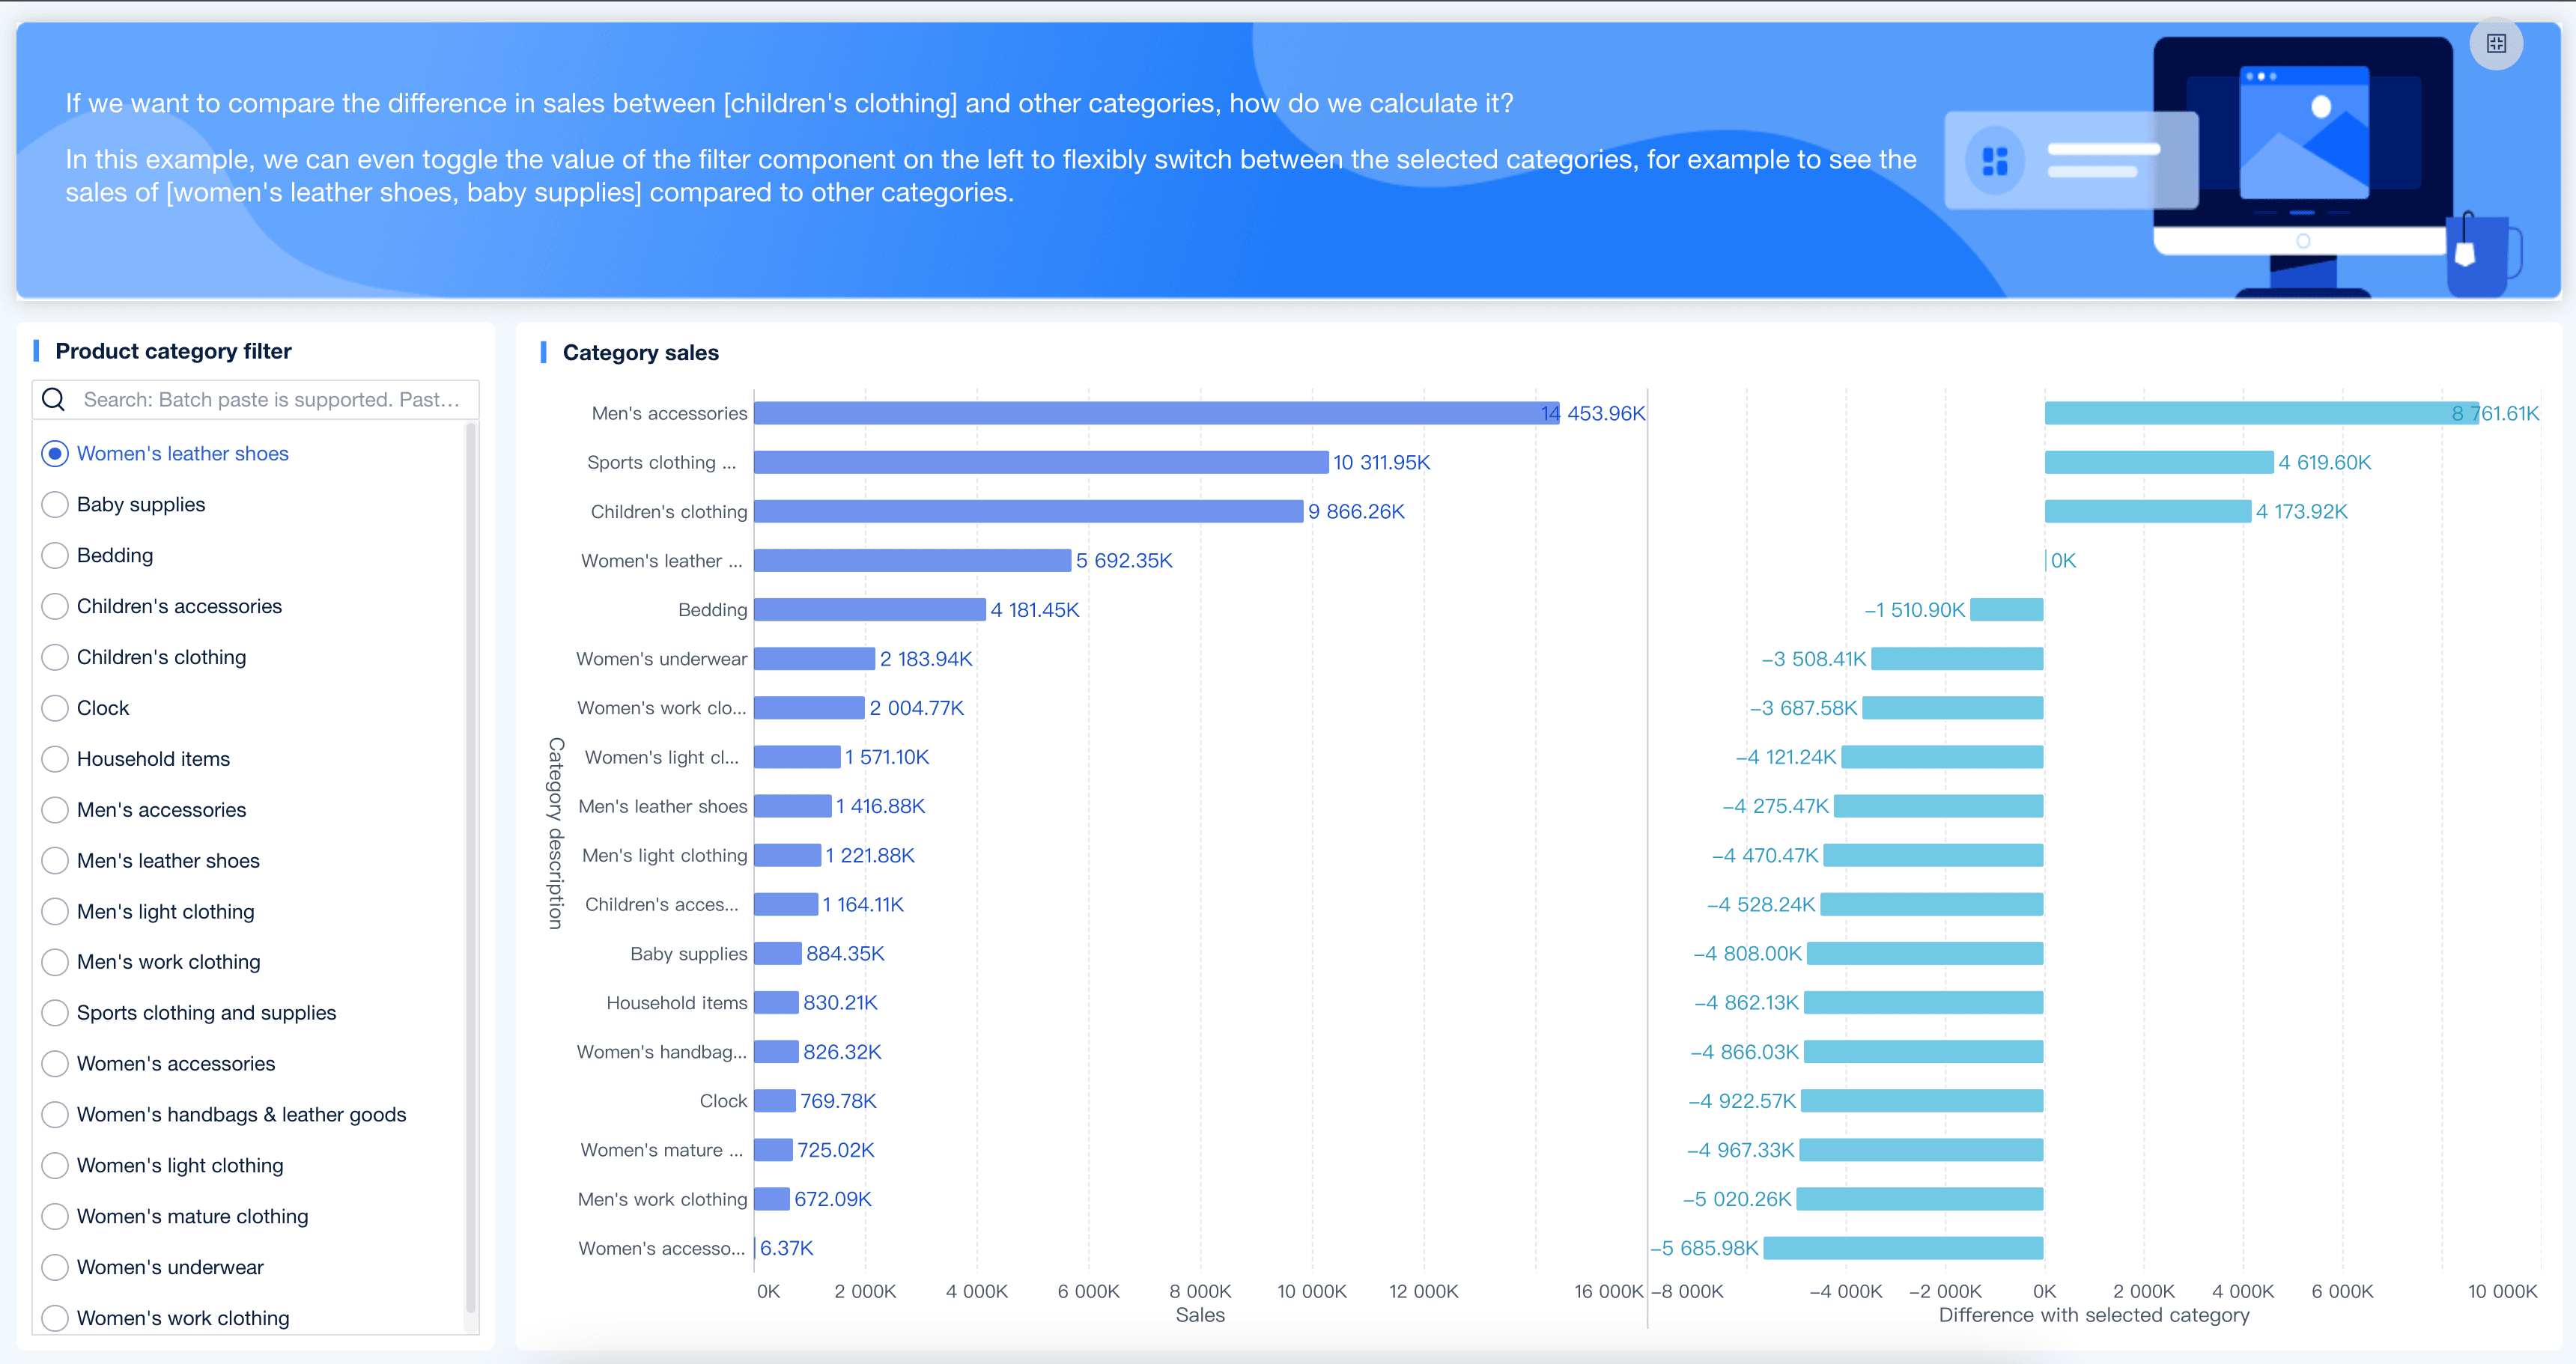
Task: Choose Men's work clothing radio option
Action: (56, 962)
